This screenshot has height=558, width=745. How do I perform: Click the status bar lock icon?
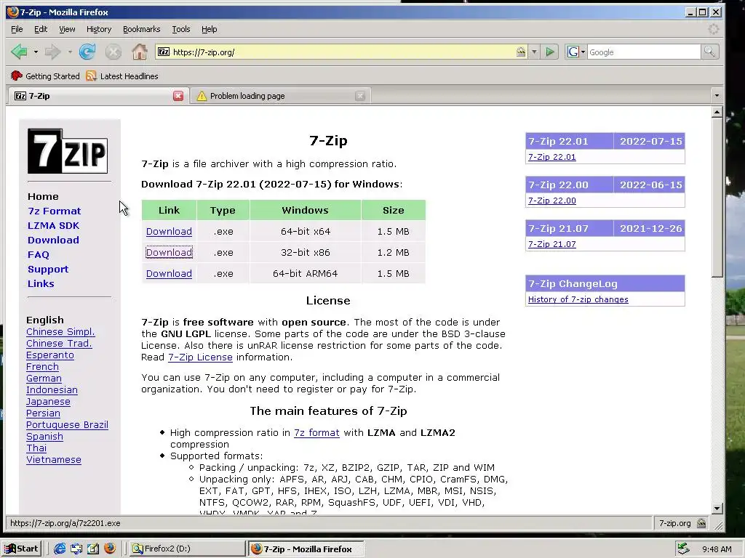[701, 523]
